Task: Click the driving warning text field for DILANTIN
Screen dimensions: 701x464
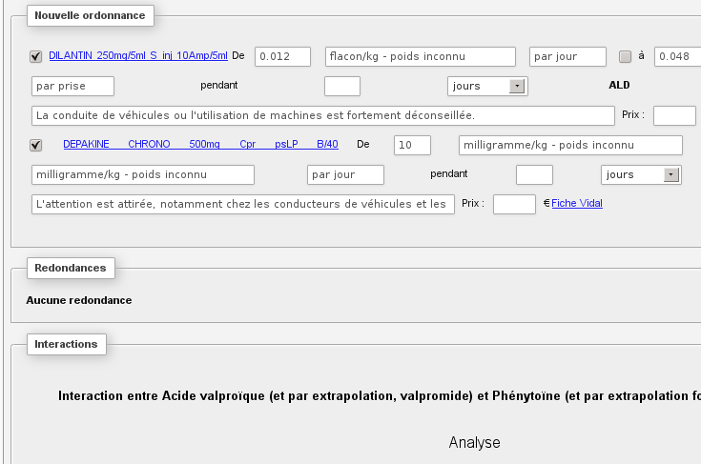Action: pyautogui.click(x=322, y=115)
